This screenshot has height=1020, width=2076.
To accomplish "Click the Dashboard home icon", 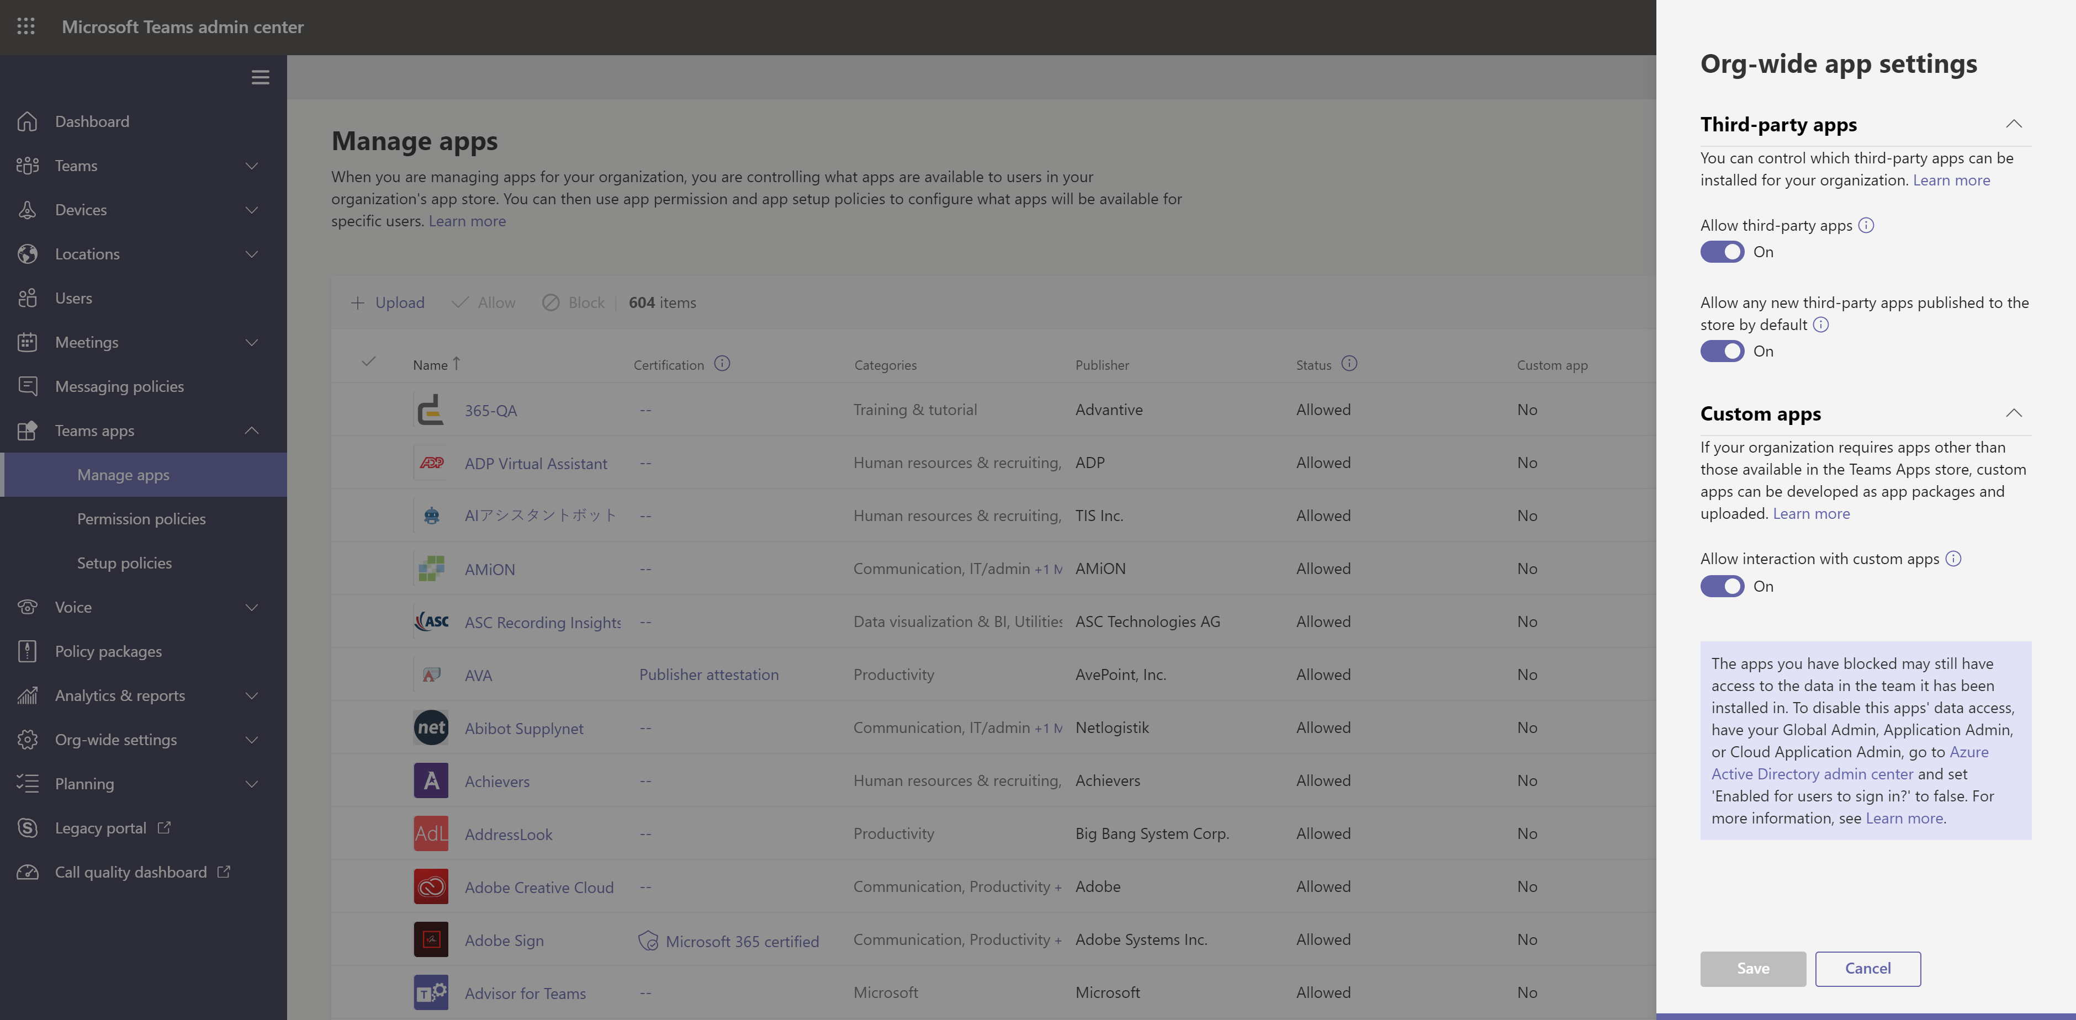I will (x=28, y=121).
